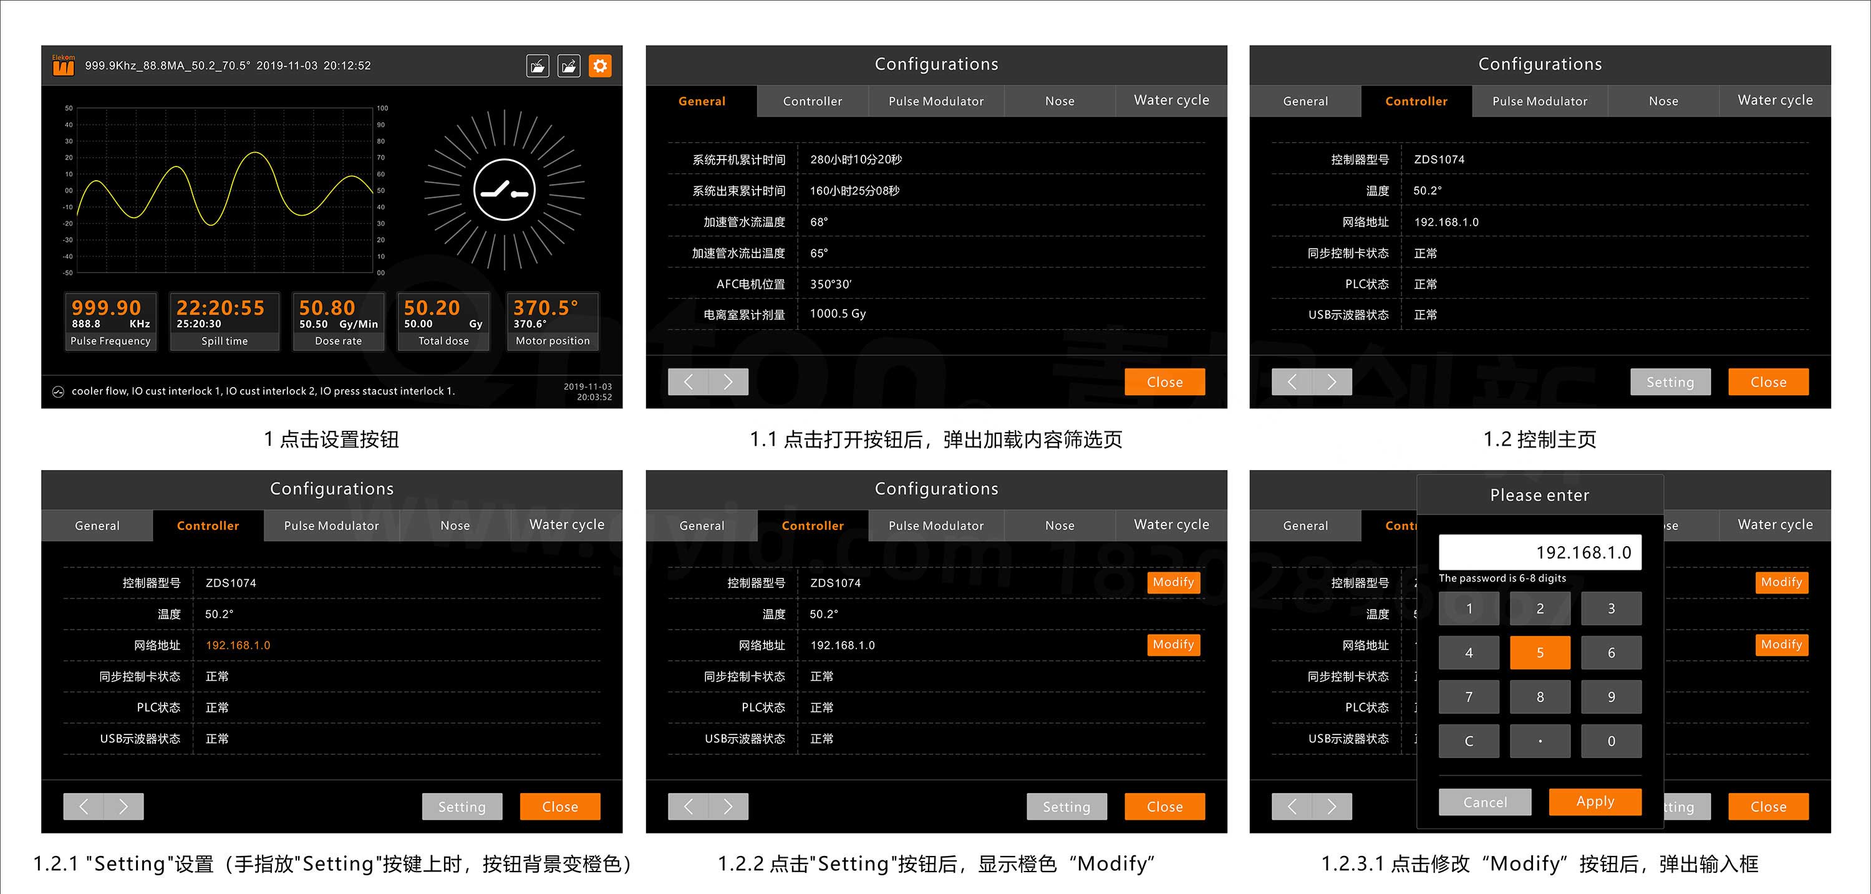Open the Pulse Modulator tab in the General panel
This screenshot has width=1871, height=894.
(x=935, y=101)
